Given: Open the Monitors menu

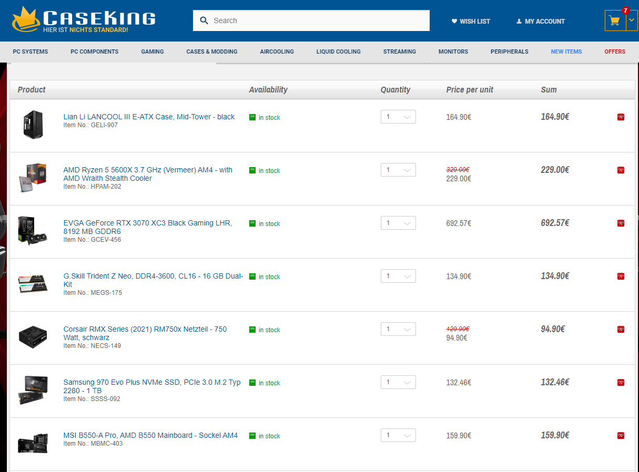Looking at the screenshot, I should click(x=453, y=52).
